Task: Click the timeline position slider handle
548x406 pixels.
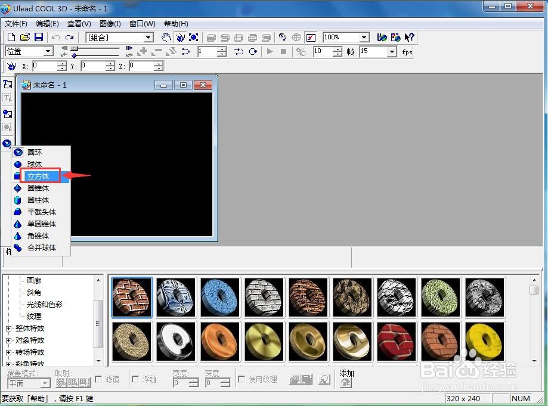Action: tap(75, 48)
